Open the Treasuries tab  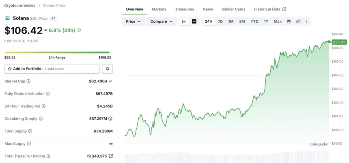click(x=185, y=9)
